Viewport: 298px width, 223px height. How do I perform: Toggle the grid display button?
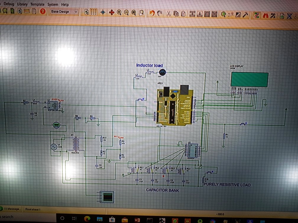pyautogui.click(x=93, y=12)
